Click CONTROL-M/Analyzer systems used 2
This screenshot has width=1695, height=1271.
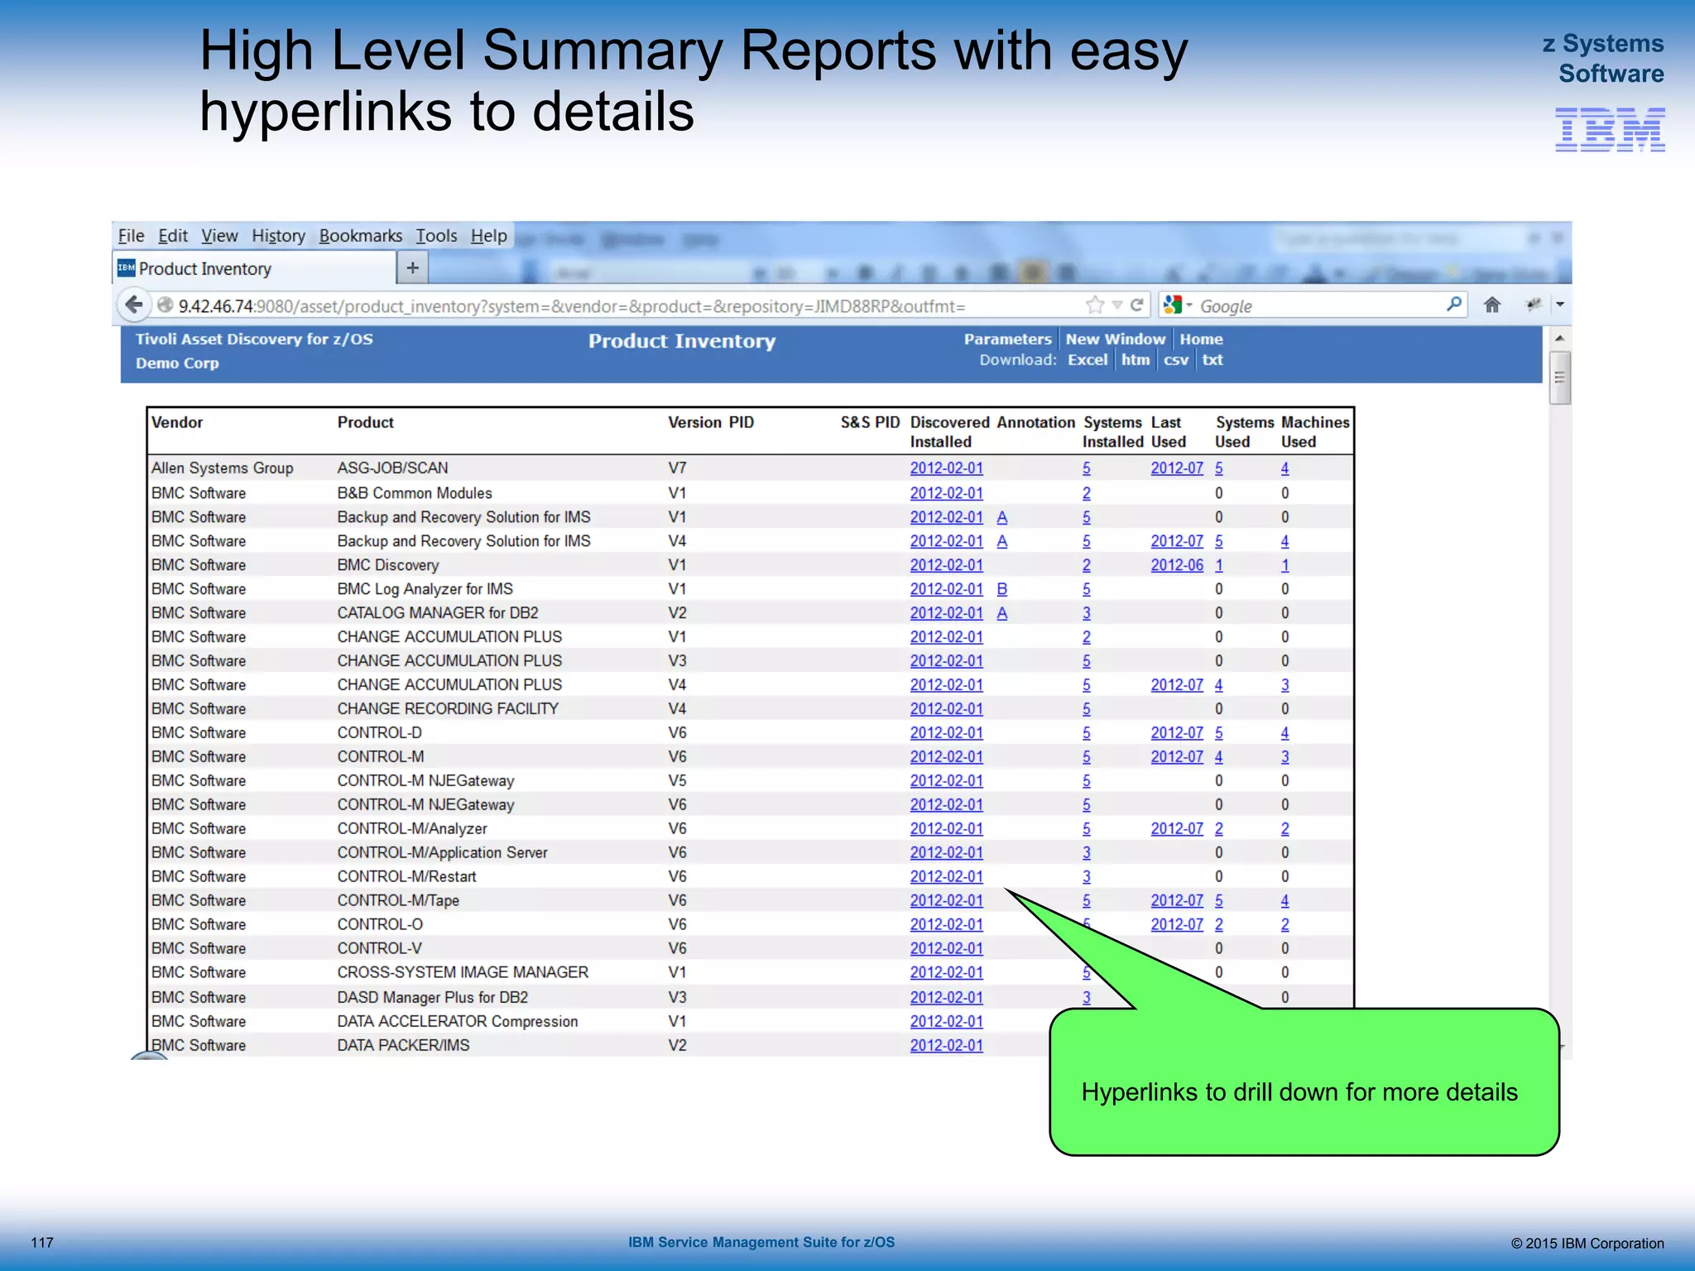1218,828
